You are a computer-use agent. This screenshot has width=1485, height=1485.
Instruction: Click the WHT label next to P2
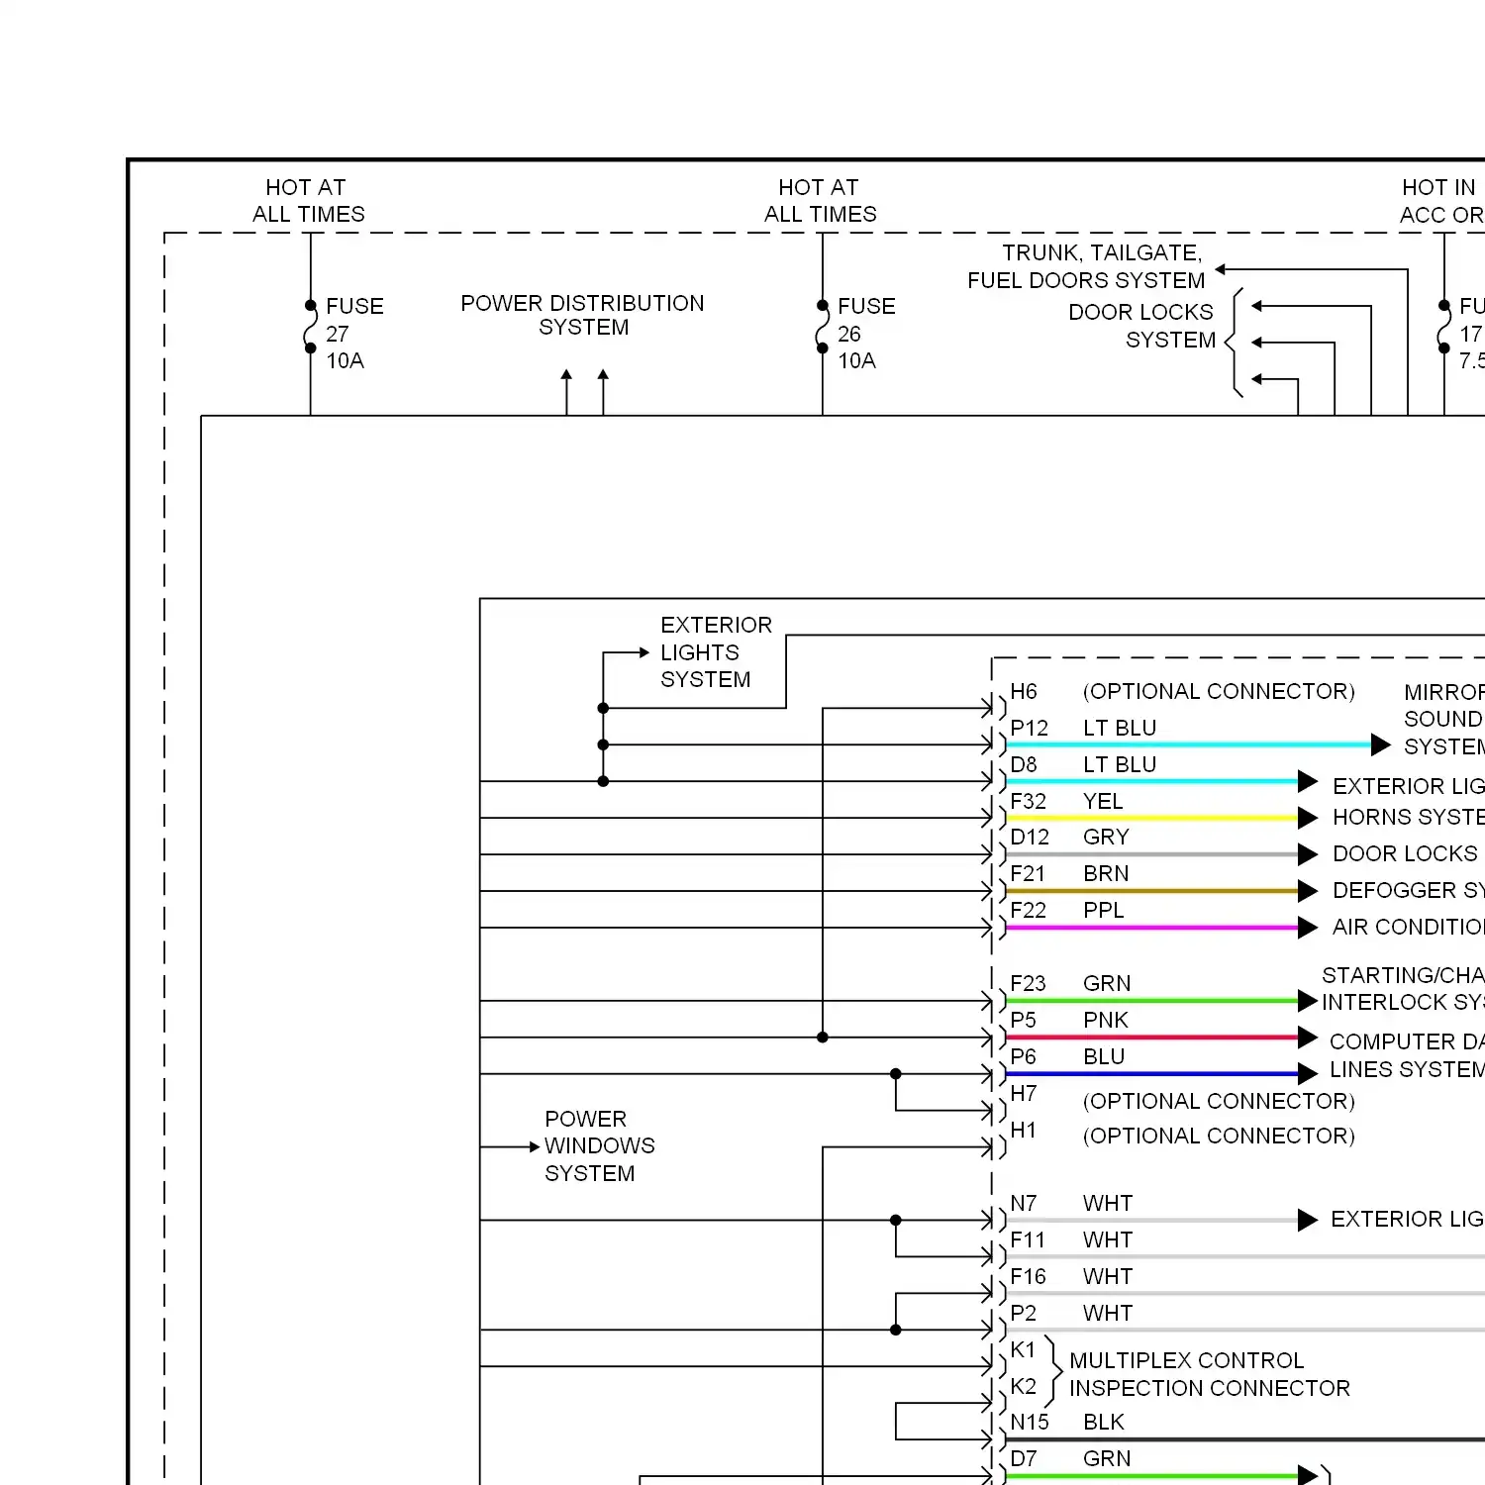pyautogui.click(x=1108, y=1313)
